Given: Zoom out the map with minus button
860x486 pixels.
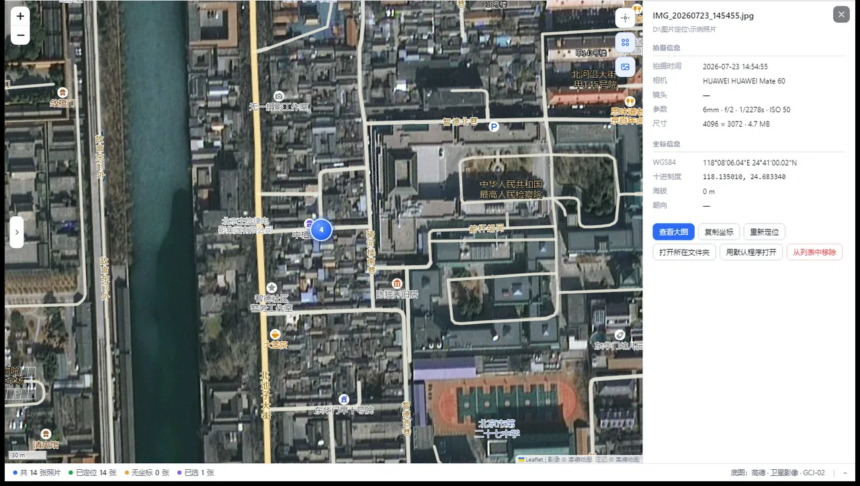Looking at the screenshot, I should [20, 36].
